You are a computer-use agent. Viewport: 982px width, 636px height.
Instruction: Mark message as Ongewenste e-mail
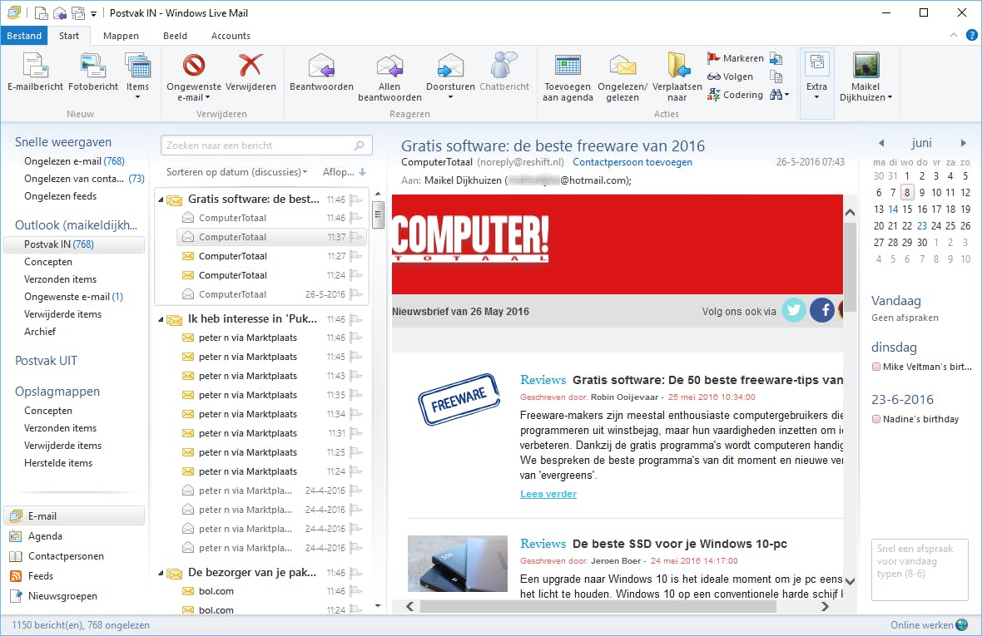194,76
